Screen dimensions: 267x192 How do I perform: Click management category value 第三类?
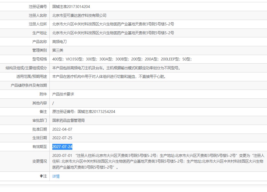pyautogui.click(x=58, y=50)
